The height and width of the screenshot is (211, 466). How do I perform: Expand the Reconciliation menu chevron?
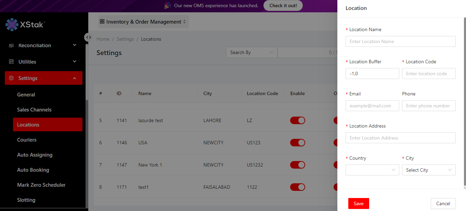tap(75, 45)
